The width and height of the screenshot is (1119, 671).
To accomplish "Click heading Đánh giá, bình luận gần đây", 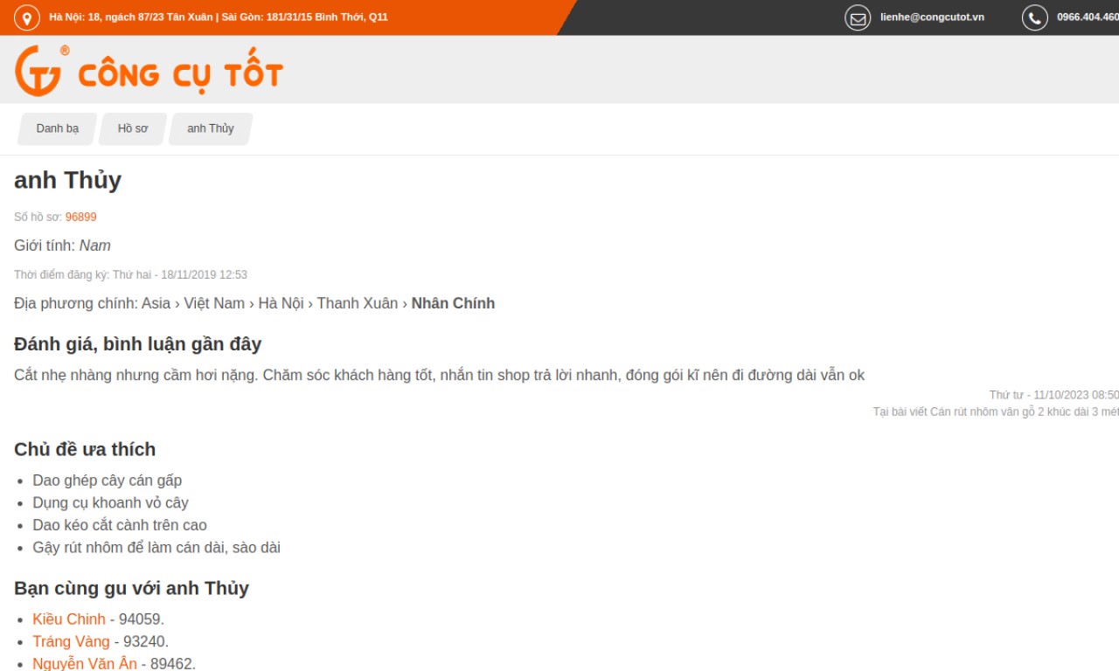I will click(x=137, y=344).
